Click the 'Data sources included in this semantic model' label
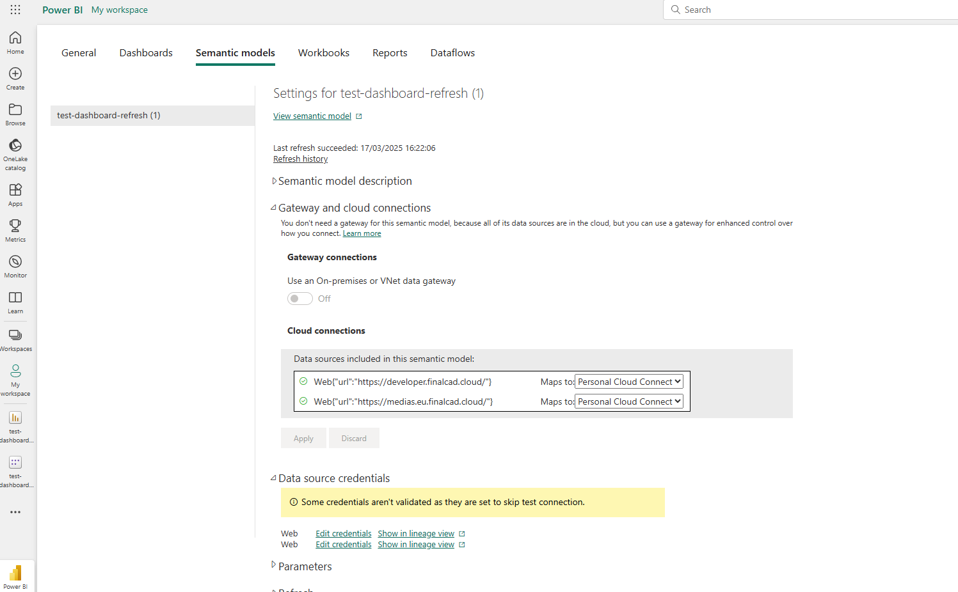The height and width of the screenshot is (592, 958). click(x=384, y=359)
